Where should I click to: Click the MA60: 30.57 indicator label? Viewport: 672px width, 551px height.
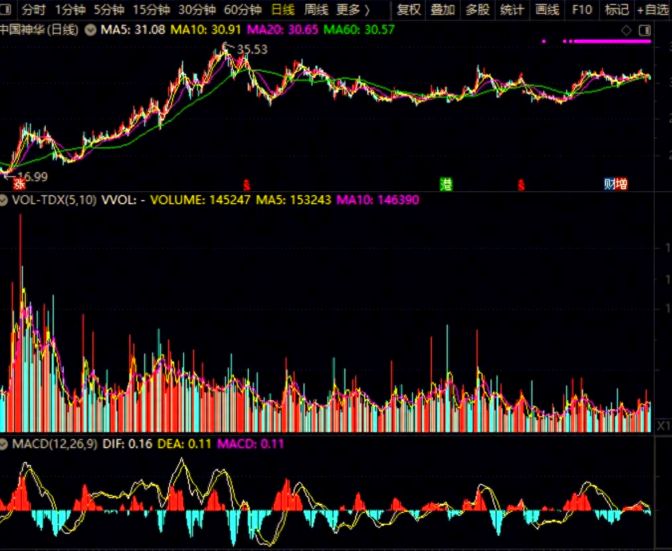pos(359,30)
